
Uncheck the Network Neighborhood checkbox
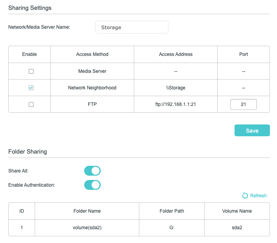point(31,88)
